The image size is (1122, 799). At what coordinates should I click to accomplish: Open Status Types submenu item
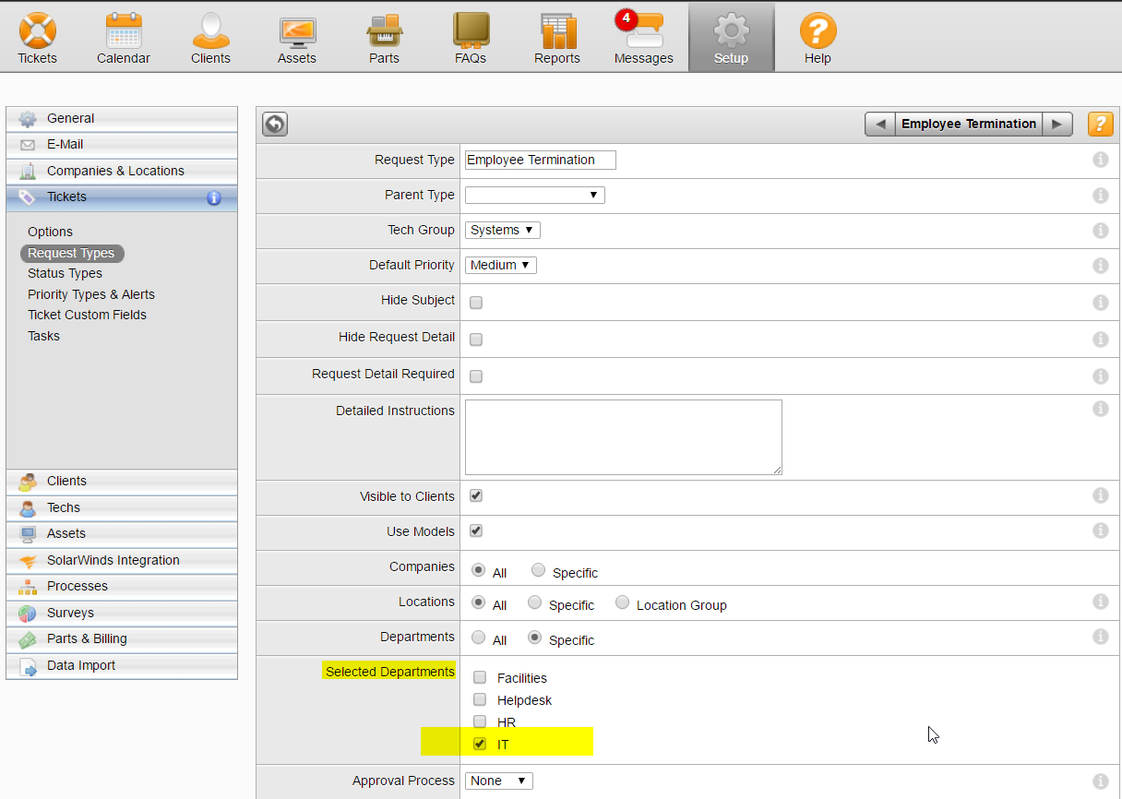65,273
